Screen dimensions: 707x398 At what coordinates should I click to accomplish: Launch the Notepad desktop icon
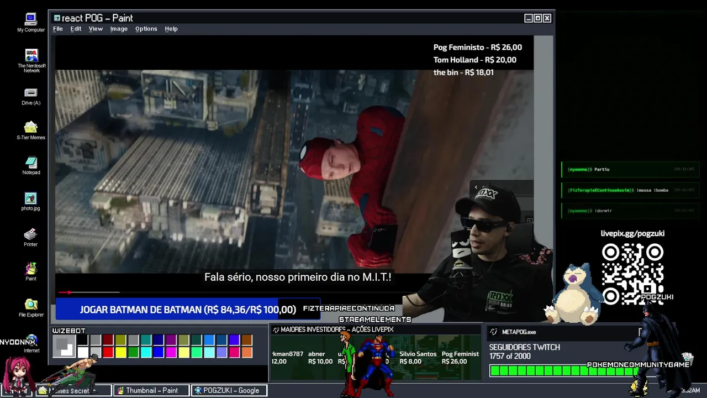click(x=31, y=165)
